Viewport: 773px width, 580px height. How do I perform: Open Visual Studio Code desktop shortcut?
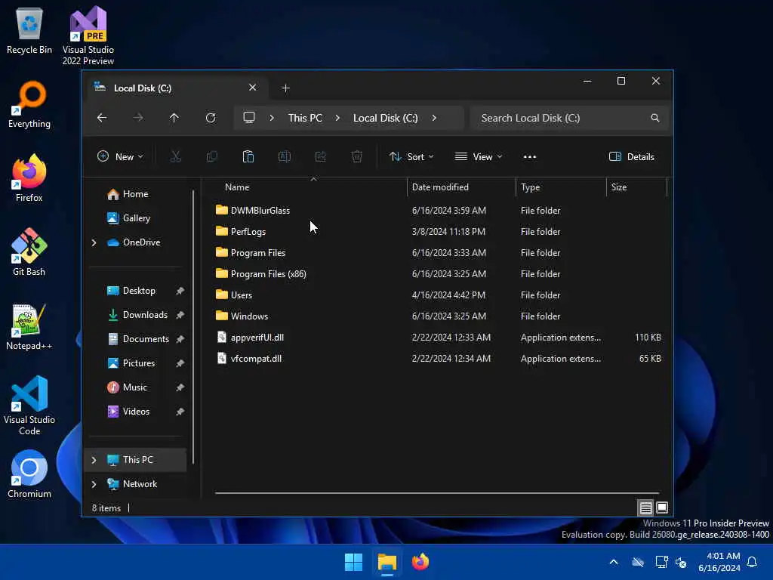(x=29, y=406)
